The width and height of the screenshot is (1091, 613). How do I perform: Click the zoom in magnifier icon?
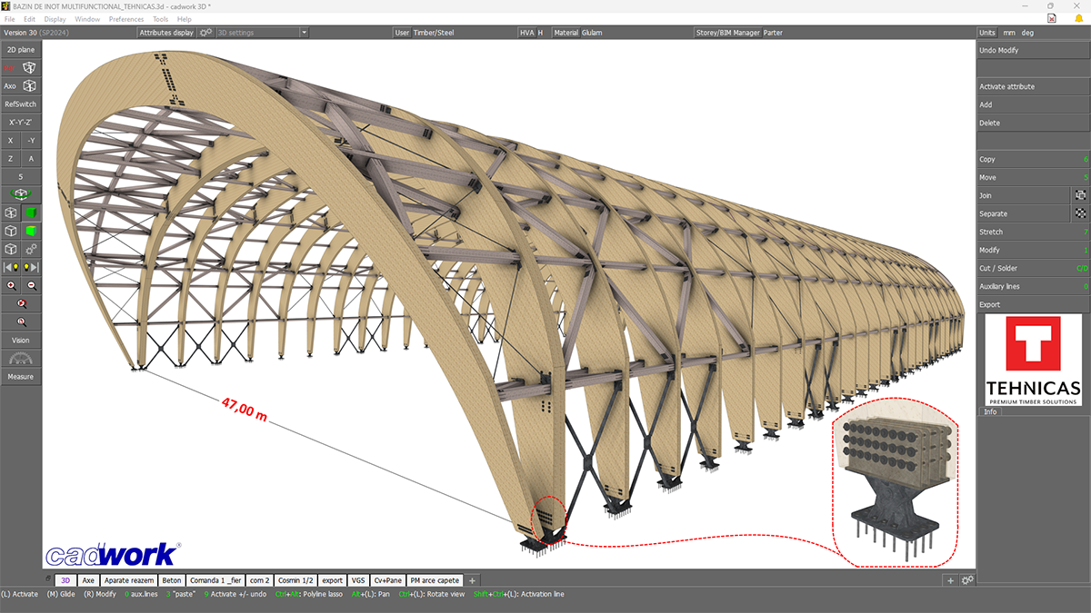pyautogui.click(x=11, y=285)
